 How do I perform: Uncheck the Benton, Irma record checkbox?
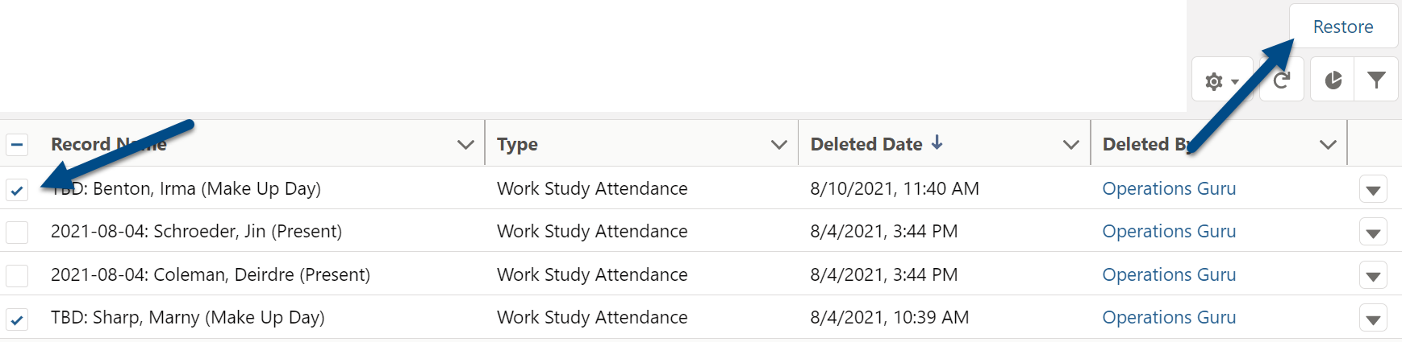point(17,190)
